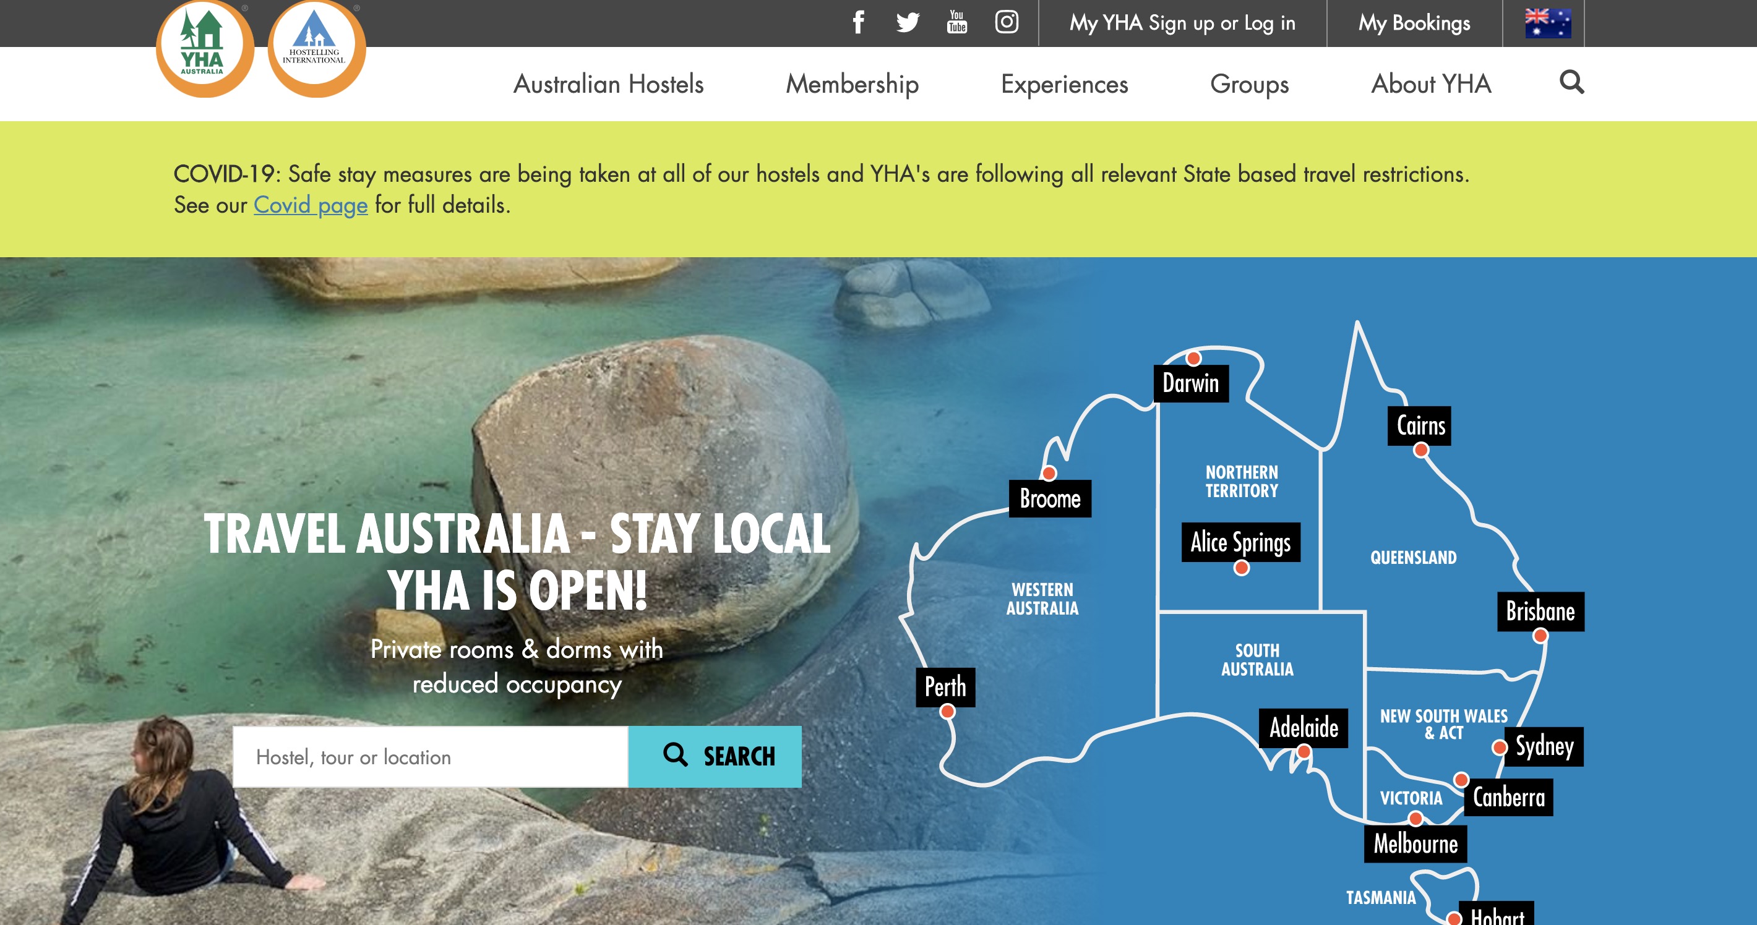Click the YHA Australia logo
The height and width of the screenshot is (925, 1757).
click(x=205, y=48)
